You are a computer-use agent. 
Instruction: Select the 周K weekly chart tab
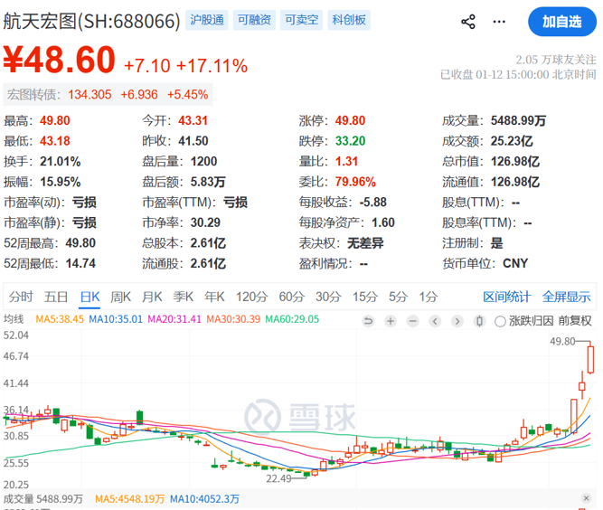pyautogui.click(x=120, y=297)
